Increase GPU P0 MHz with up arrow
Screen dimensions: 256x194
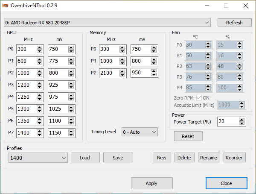40,47
